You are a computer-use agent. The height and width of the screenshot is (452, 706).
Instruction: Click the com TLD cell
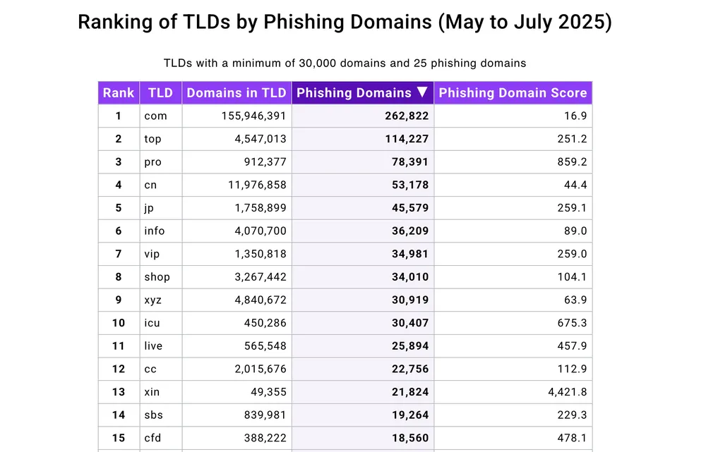[161, 116]
